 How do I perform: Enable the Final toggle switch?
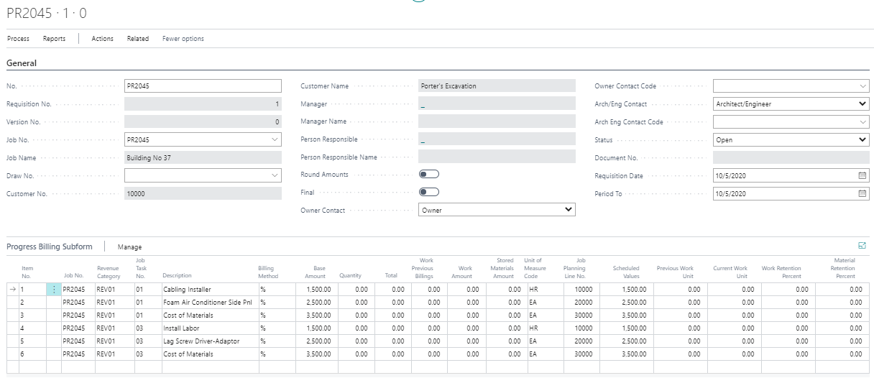pos(429,192)
